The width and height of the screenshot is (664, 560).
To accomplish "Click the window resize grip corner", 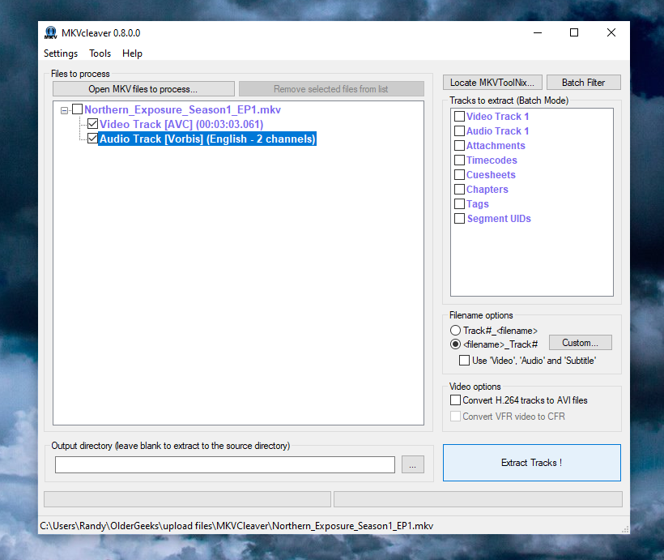I will point(625,529).
